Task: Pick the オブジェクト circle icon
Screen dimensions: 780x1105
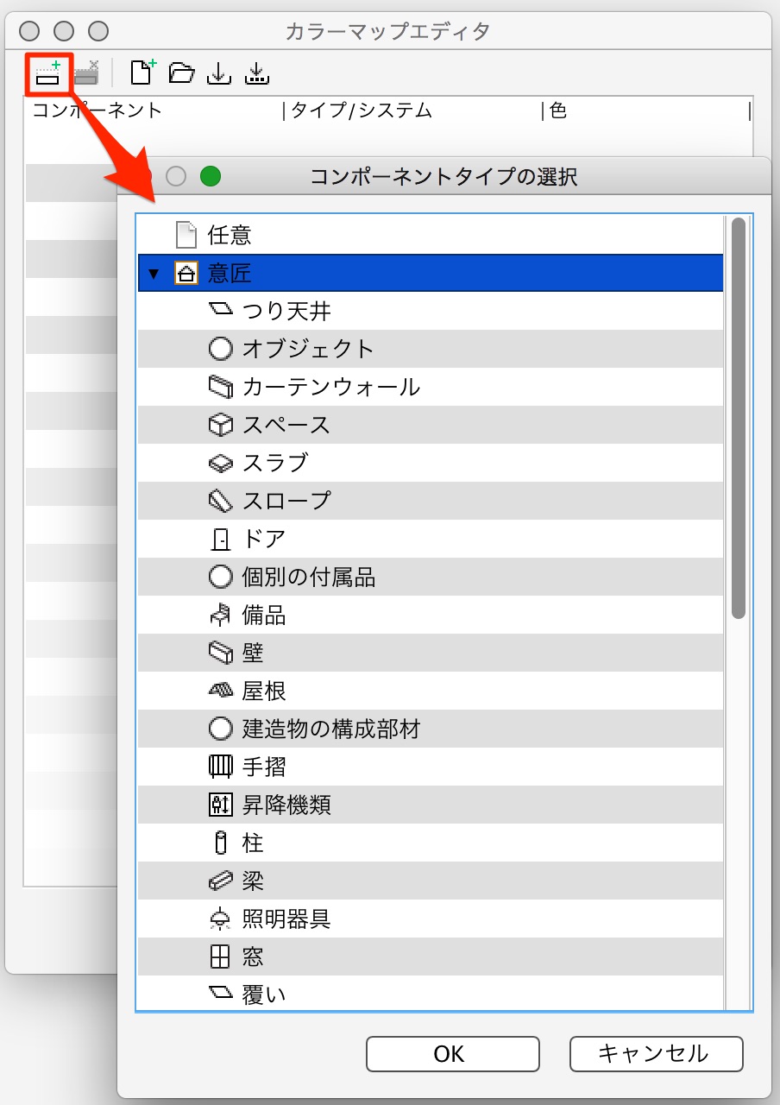Action: [x=221, y=348]
